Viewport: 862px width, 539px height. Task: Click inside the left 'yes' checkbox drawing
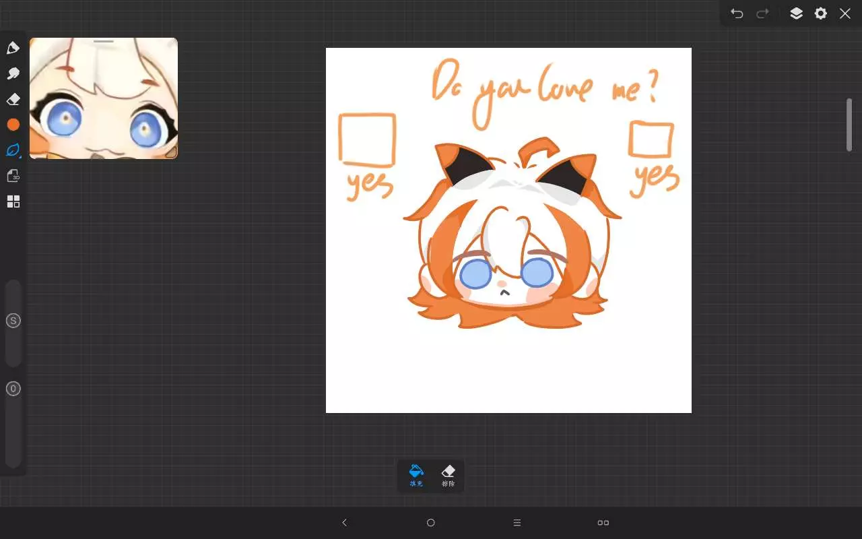[367, 139]
